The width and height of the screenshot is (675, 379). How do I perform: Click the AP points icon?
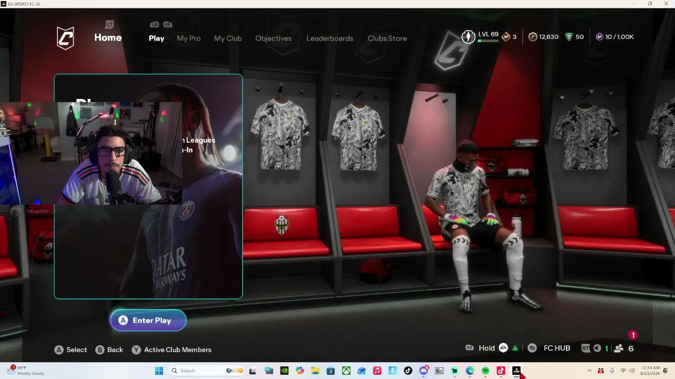pyautogui.click(x=506, y=37)
